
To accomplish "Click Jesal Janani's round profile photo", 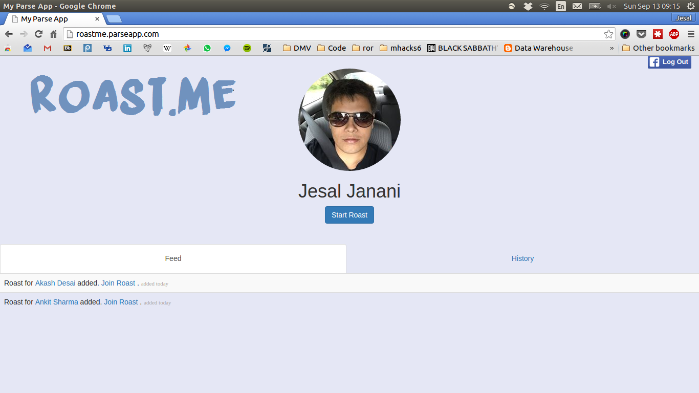I will [x=349, y=120].
